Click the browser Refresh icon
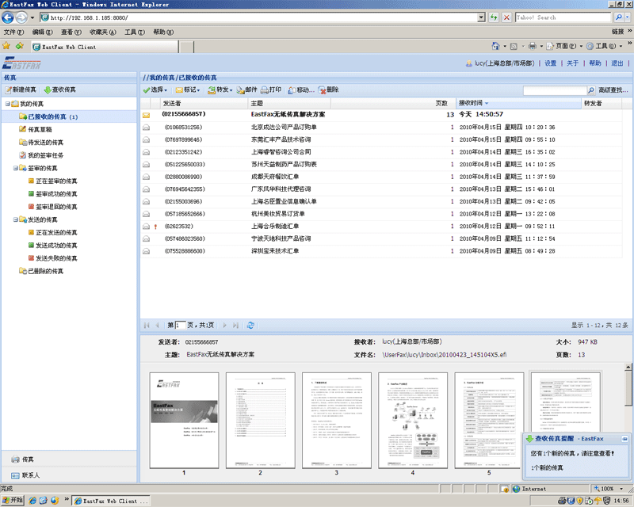Image resolution: width=634 pixels, height=507 pixels. point(494,17)
